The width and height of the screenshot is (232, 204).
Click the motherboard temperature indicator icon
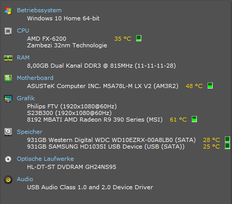tap(210, 85)
